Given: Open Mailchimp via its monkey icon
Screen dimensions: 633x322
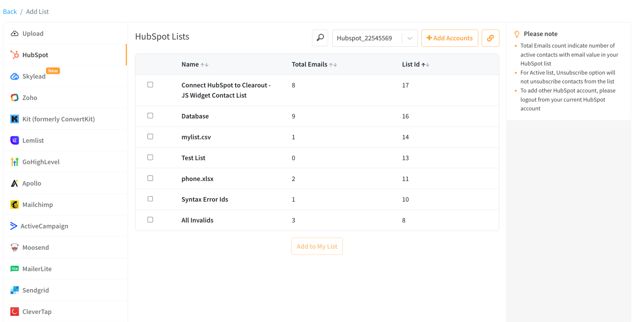Looking at the screenshot, I should pyautogui.click(x=15, y=204).
